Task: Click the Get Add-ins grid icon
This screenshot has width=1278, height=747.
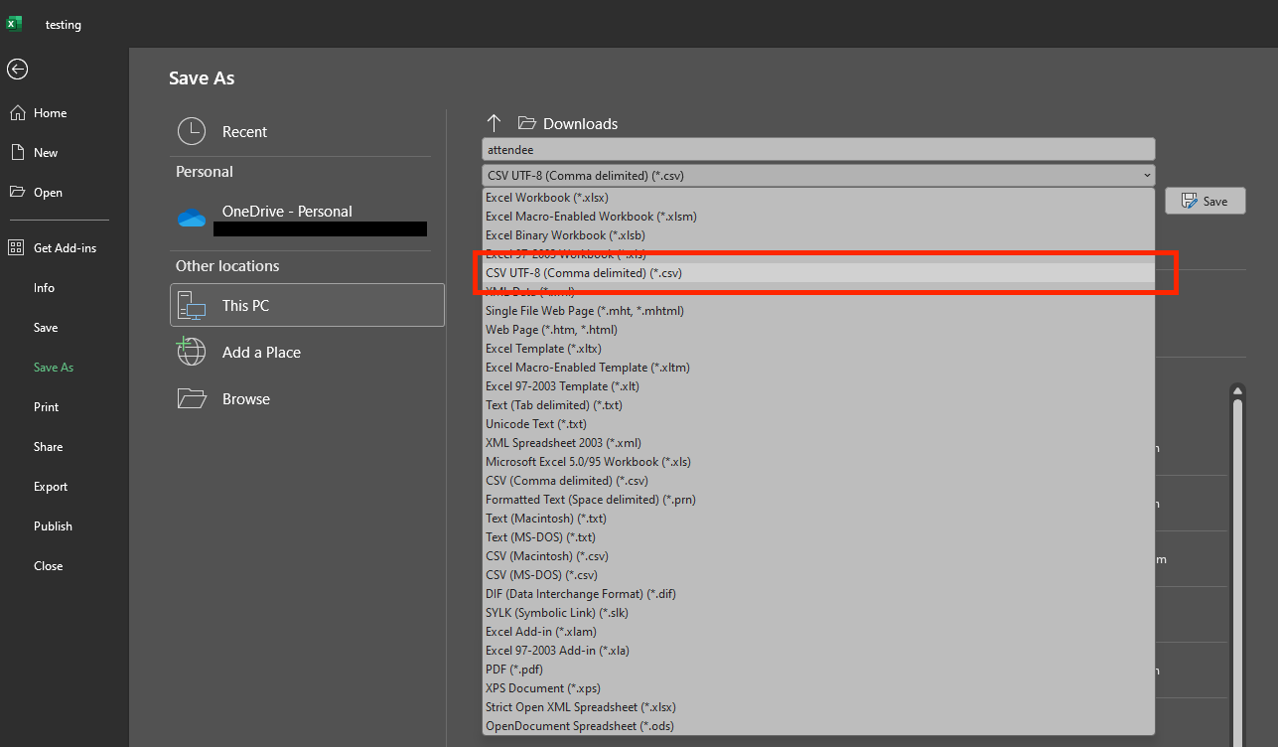Action: point(17,248)
